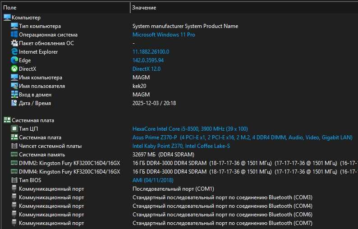Select the Компьютер section label
Image resolution: width=358 pixels, height=229 pixels.
click(x=26, y=18)
